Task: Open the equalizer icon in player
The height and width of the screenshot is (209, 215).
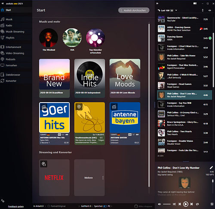Action: [212, 204]
